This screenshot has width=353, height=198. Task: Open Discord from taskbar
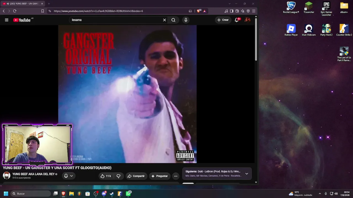coord(104,194)
